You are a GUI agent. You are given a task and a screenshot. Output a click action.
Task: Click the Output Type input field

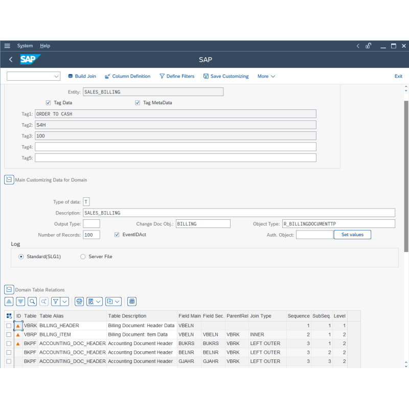pyautogui.click(x=92, y=224)
